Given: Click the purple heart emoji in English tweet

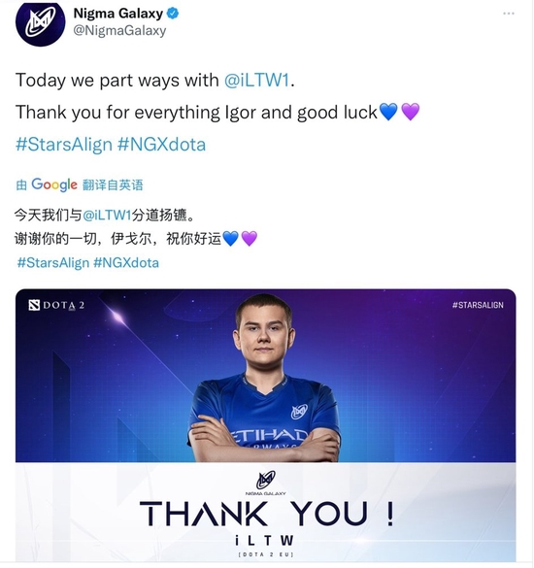Looking at the screenshot, I should (x=411, y=112).
